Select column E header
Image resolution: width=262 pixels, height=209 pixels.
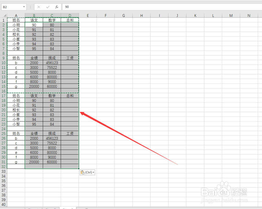tap(88, 15)
